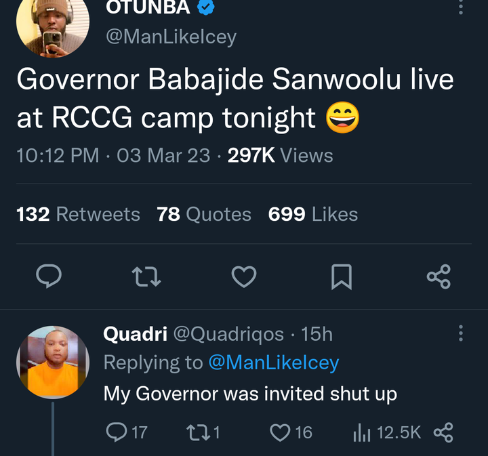Open the 132 Retweets list
Image resolution: width=488 pixels, height=456 pixels.
pyautogui.click(x=78, y=215)
